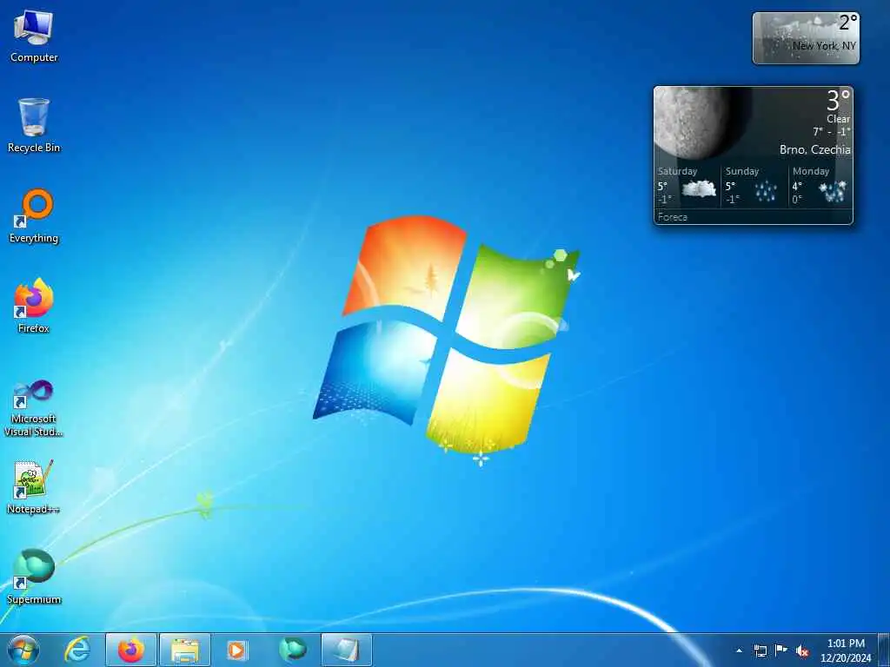This screenshot has height=667, width=890.
Task: Open Windows Media Player from the taskbar
Action: (238, 650)
